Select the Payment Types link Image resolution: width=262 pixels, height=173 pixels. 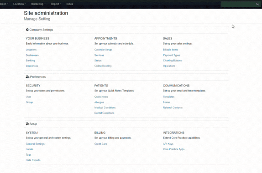(x=172, y=55)
